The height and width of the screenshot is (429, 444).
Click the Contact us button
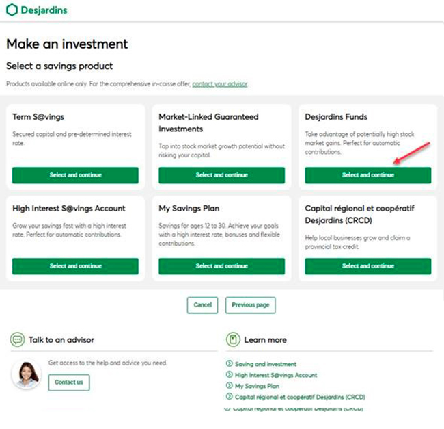69,382
